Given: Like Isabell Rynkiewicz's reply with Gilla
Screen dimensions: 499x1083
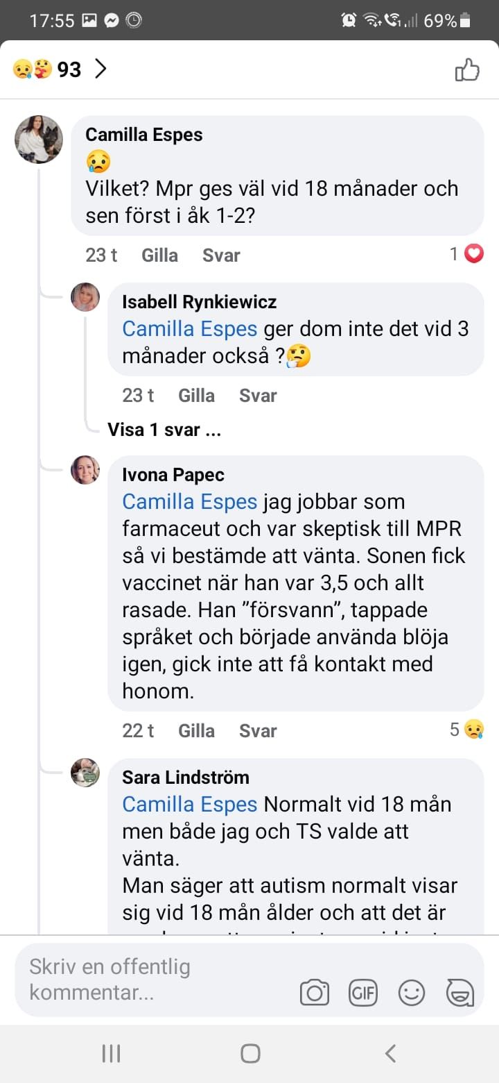Looking at the screenshot, I should (x=196, y=396).
